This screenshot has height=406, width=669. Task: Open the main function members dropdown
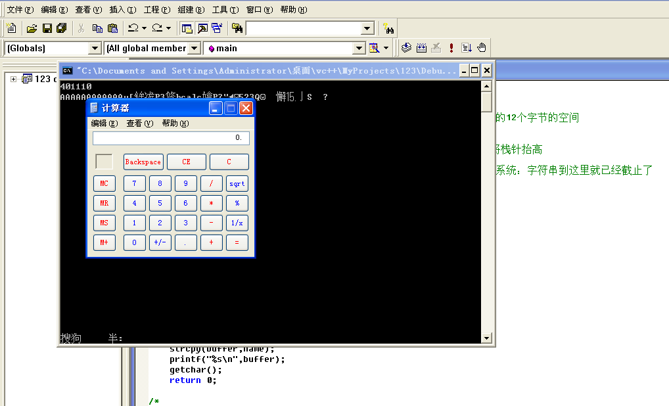pos(359,48)
